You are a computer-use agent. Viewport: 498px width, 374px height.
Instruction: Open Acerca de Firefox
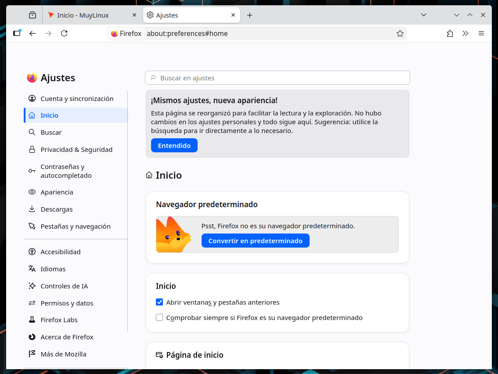coord(76,337)
